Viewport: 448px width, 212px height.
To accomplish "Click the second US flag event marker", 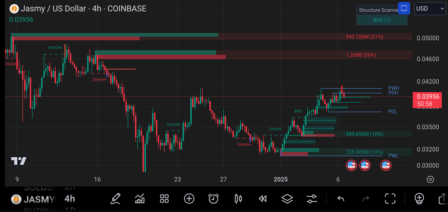I will (x=364, y=165).
